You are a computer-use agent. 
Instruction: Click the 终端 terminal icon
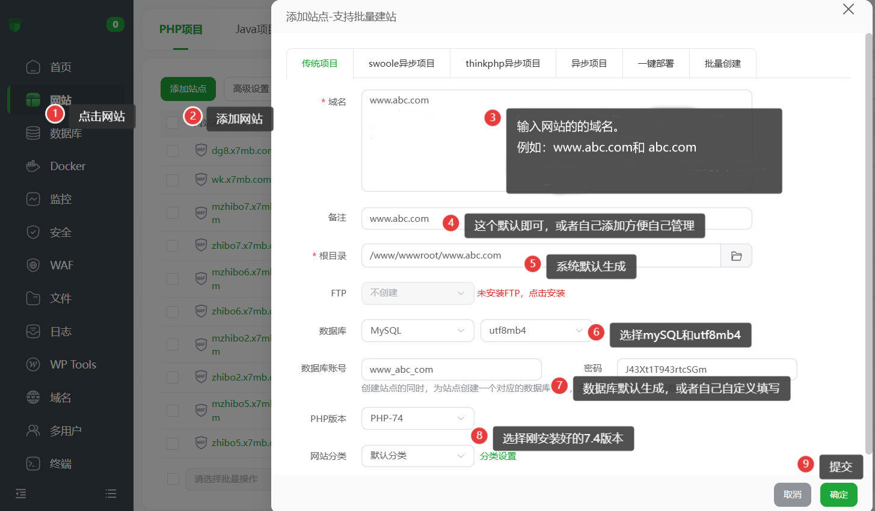click(33, 464)
